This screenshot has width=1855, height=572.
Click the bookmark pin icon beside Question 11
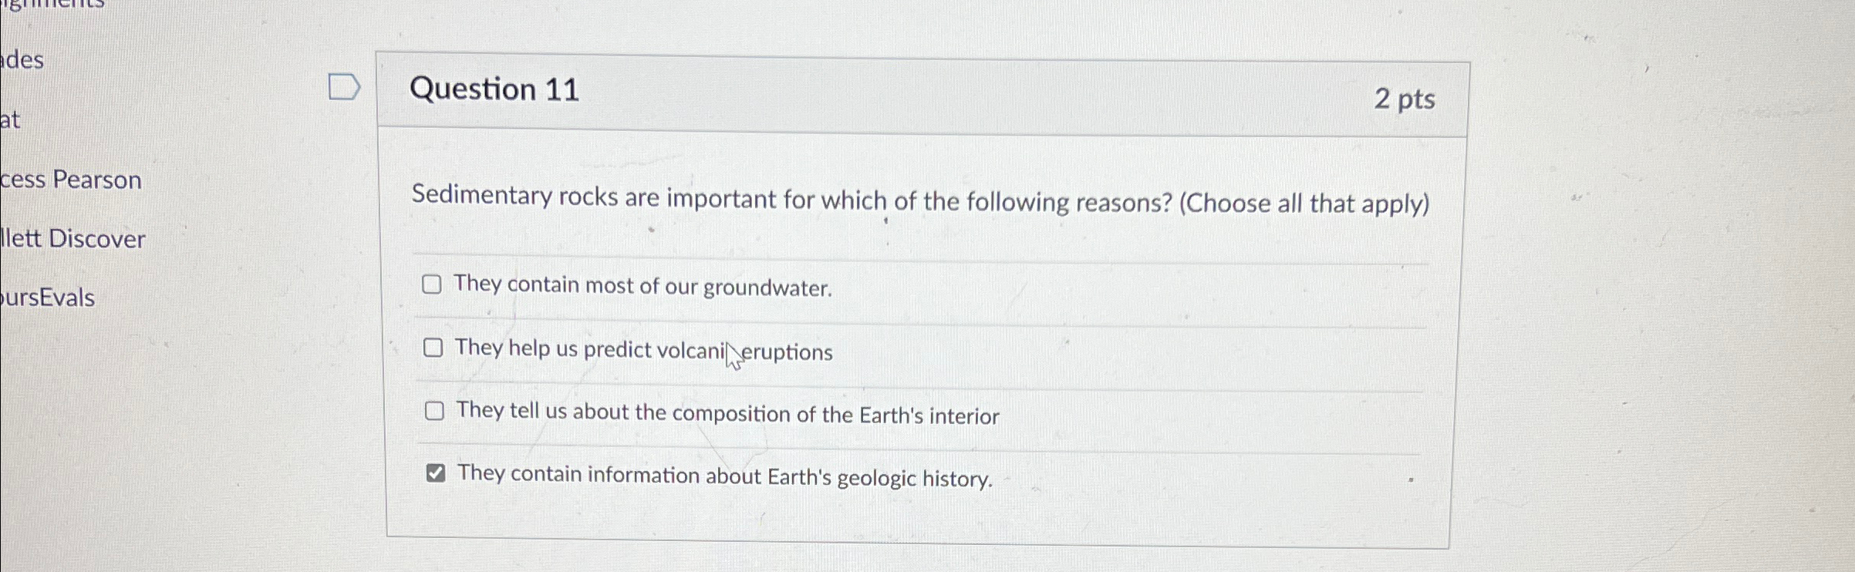pos(346,86)
